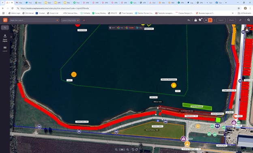Screen dimensions: 253x153
Task: Open the Chrome profile avatar
Action: pyautogui.click(x=245, y=8)
